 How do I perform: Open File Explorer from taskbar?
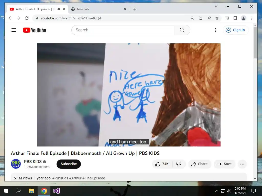31,191
